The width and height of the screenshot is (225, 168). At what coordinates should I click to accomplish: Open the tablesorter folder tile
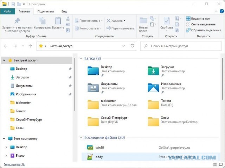tap(112, 105)
